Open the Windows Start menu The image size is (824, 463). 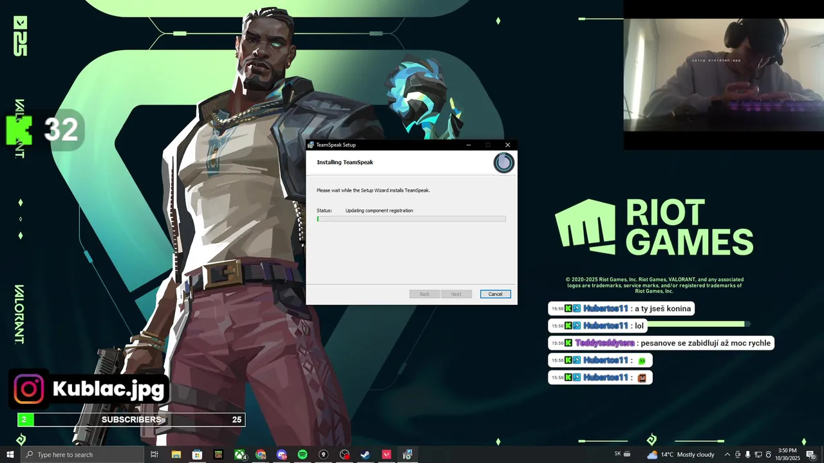[10, 455]
